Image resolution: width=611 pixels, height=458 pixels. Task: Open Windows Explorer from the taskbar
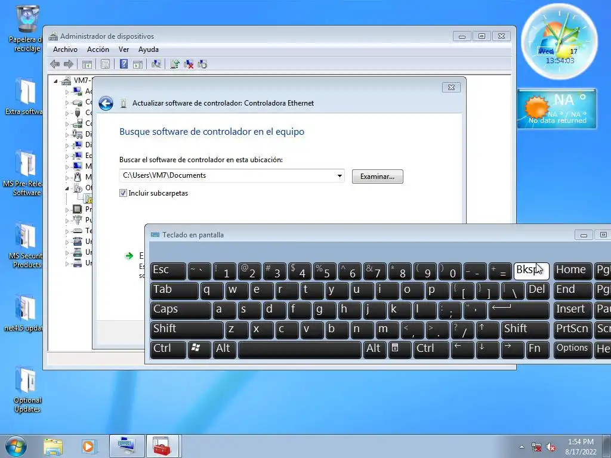point(53,447)
